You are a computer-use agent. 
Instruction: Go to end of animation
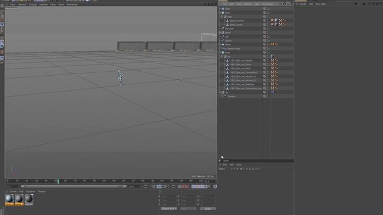pyautogui.click(x=173, y=186)
